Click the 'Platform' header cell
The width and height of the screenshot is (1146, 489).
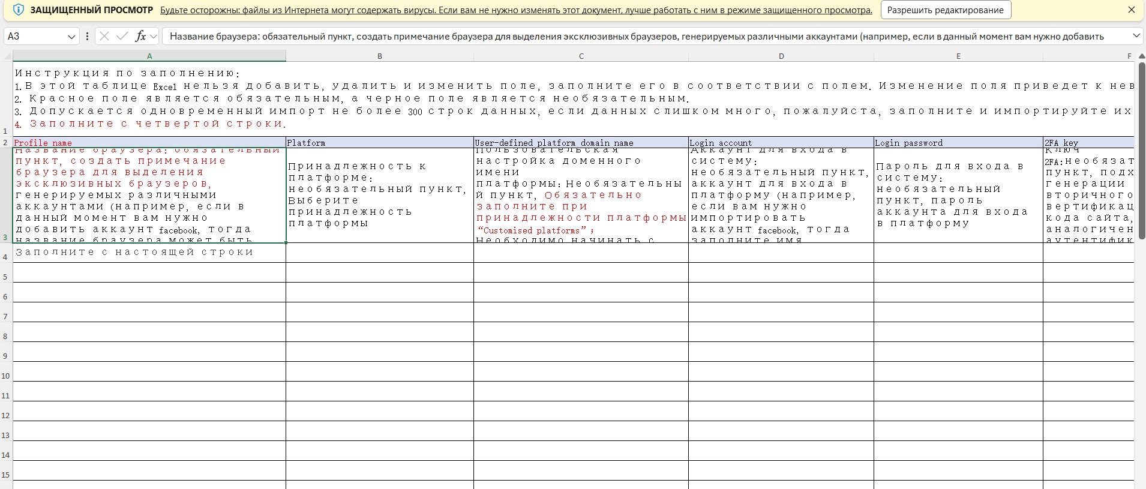380,143
